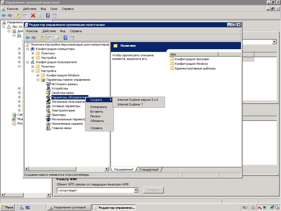Click the forward arrow in Group Policy Editor toolbar

click(34, 38)
